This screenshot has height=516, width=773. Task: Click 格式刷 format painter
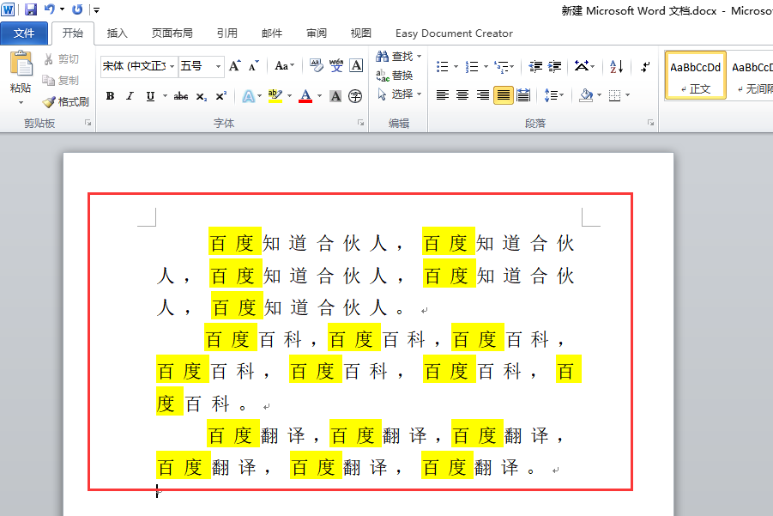tap(66, 101)
